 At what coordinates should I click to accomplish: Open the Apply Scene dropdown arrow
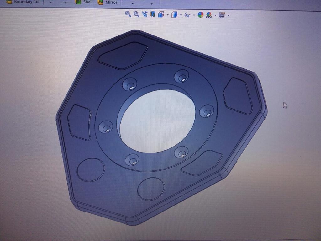215,15
